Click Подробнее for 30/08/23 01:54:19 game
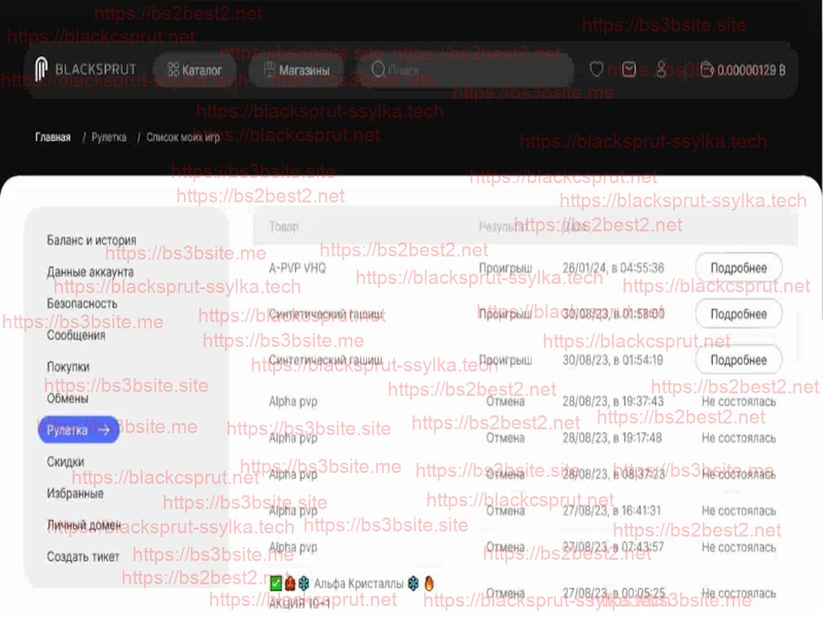The image size is (823, 617). 739,360
